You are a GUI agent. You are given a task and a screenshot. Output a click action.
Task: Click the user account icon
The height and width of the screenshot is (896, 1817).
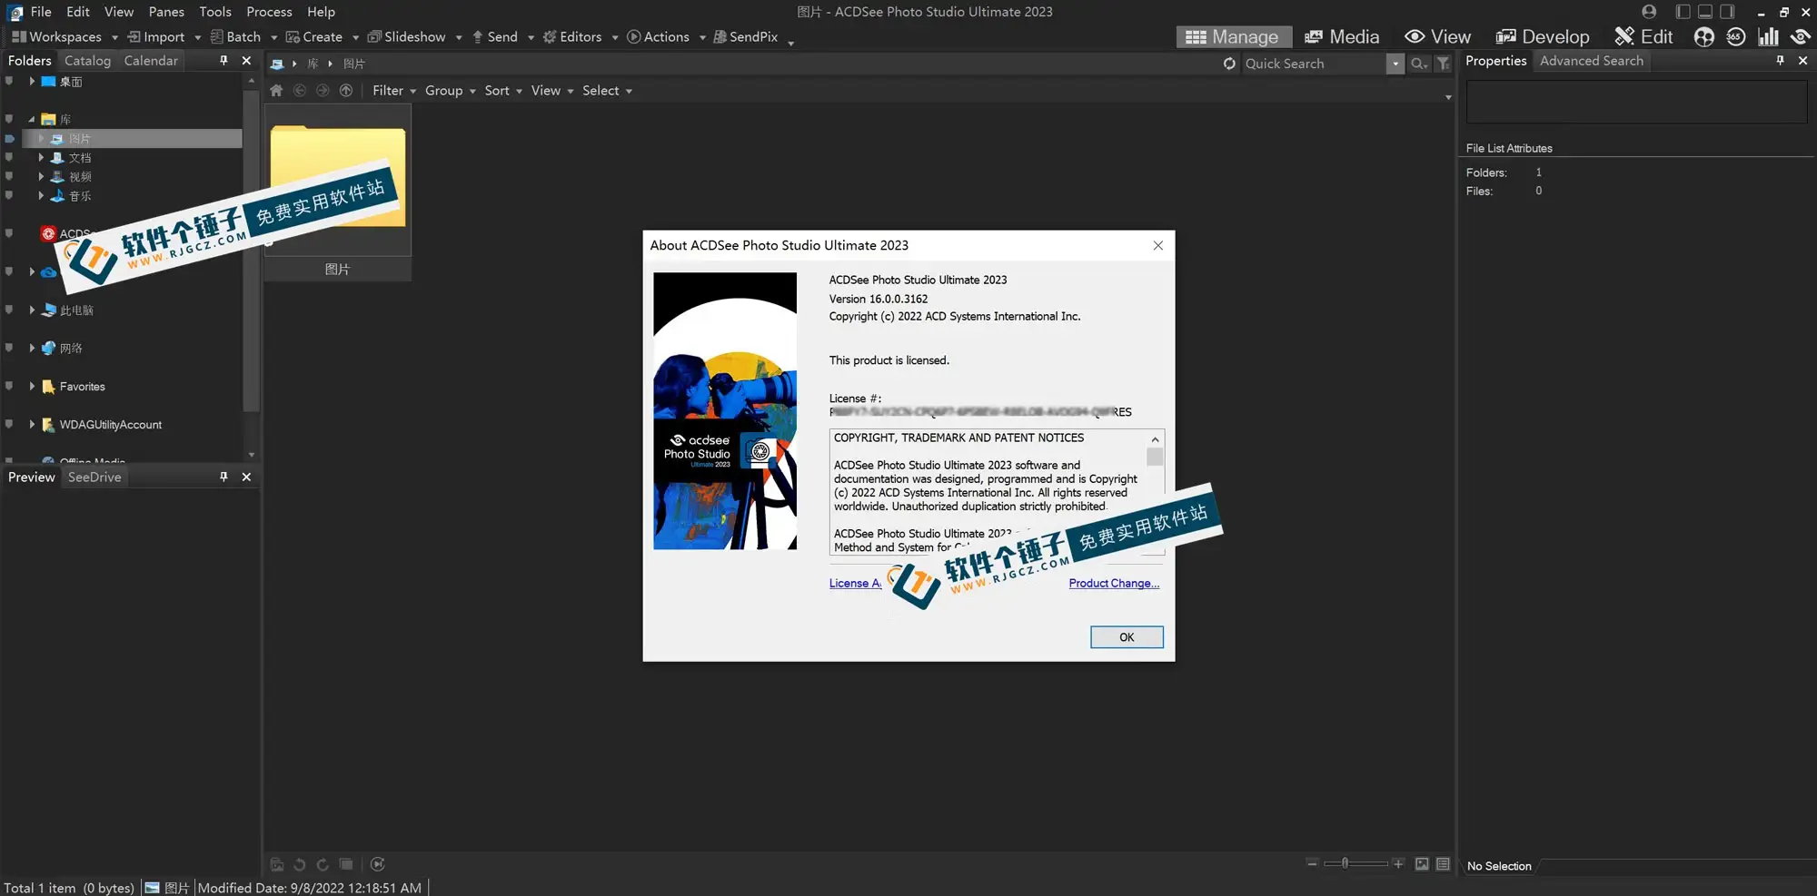pos(1649,12)
